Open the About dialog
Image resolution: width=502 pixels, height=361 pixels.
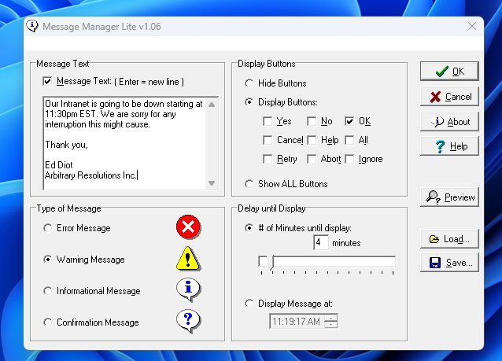pyautogui.click(x=449, y=122)
